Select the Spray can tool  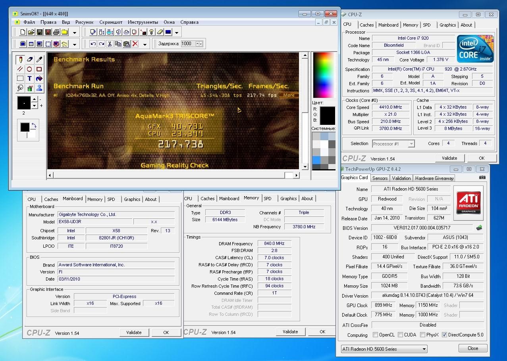(29, 88)
